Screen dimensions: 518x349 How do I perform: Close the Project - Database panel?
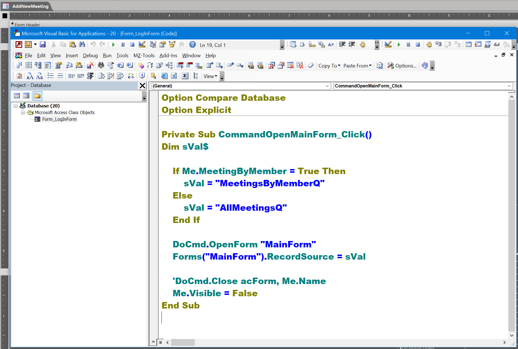[x=142, y=86]
